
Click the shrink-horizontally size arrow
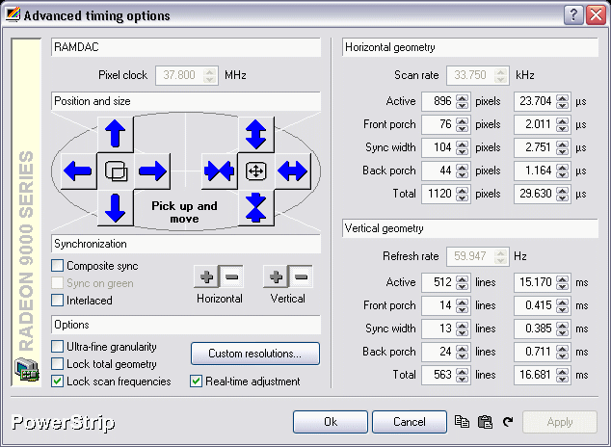click(219, 171)
